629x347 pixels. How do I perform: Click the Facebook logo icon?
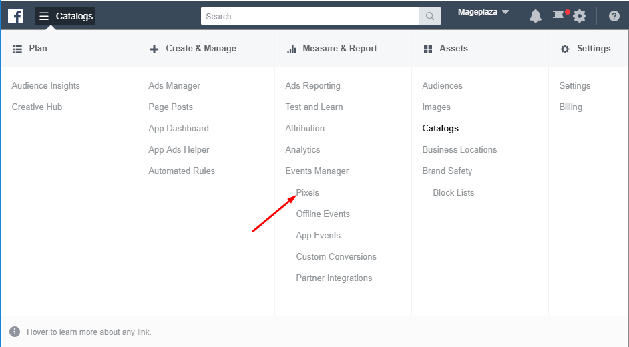pos(15,16)
